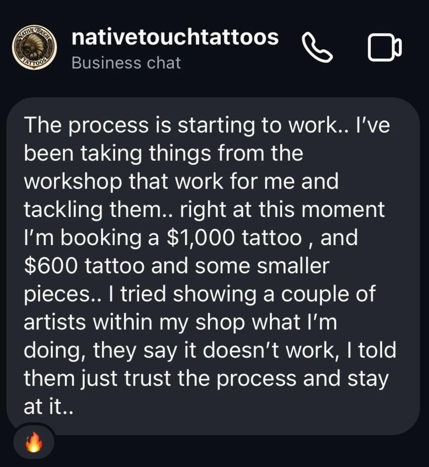Viewport: 429px width, 467px height.
Task: Start a voice call with nativetouchtattoos
Action: click(x=317, y=48)
